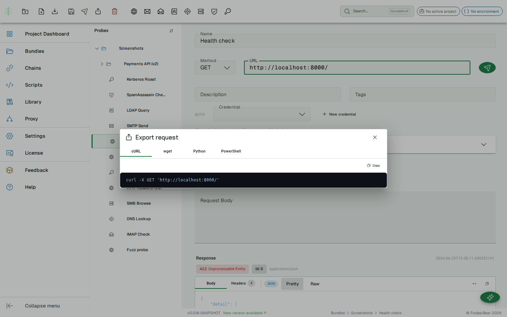
Task: Open the response Headers tab
Action: point(243,283)
